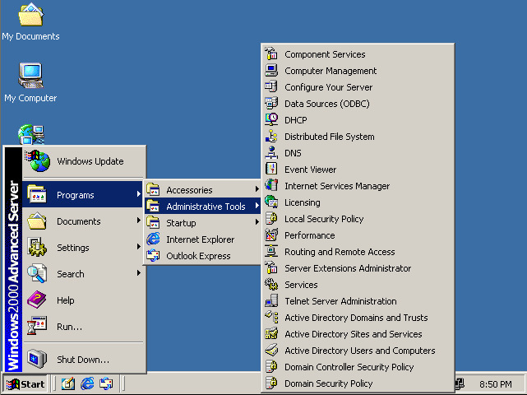Click the "Performance" label text
527x395 pixels.
pyautogui.click(x=310, y=235)
